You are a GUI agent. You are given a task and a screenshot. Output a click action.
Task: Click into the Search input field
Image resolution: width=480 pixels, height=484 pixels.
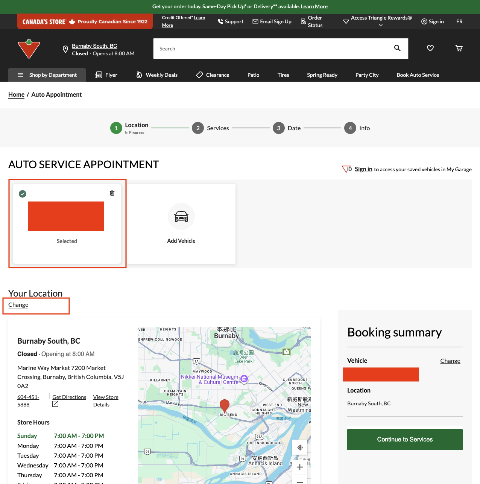(x=271, y=49)
